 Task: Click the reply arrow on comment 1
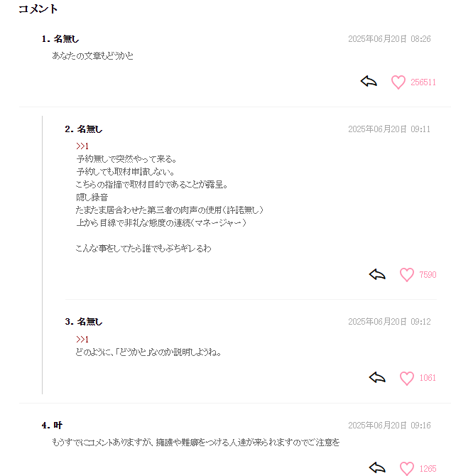[x=369, y=82]
